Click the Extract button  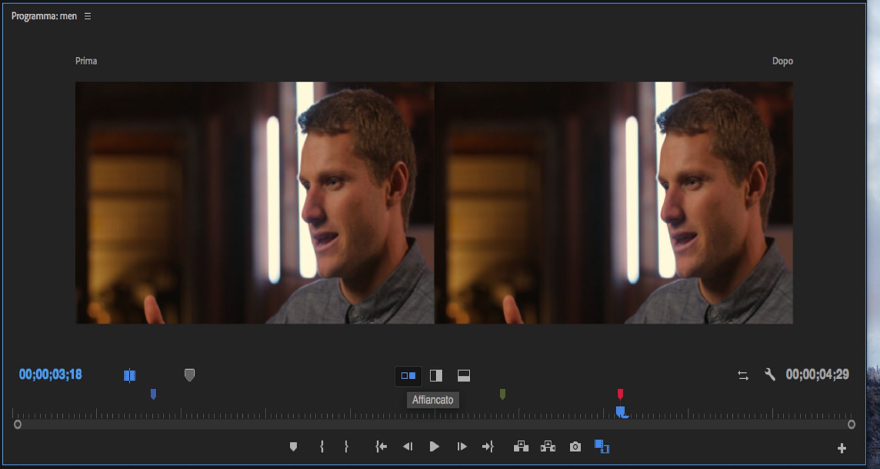(x=548, y=447)
